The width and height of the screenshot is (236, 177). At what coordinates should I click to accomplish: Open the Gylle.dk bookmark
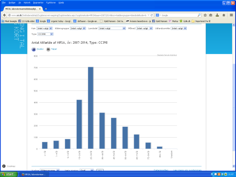(185, 21)
